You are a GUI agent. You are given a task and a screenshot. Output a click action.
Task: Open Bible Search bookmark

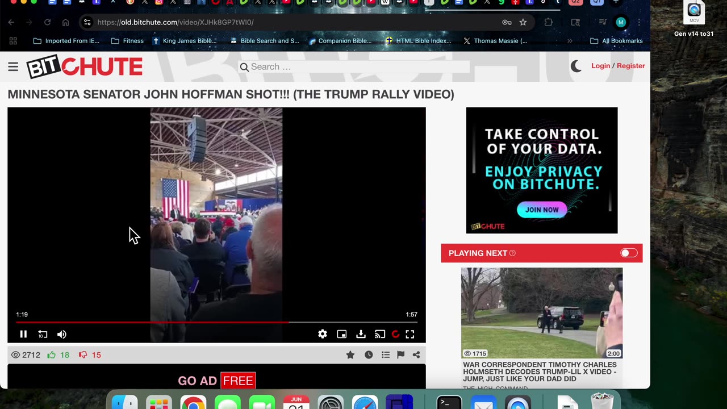[264, 41]
